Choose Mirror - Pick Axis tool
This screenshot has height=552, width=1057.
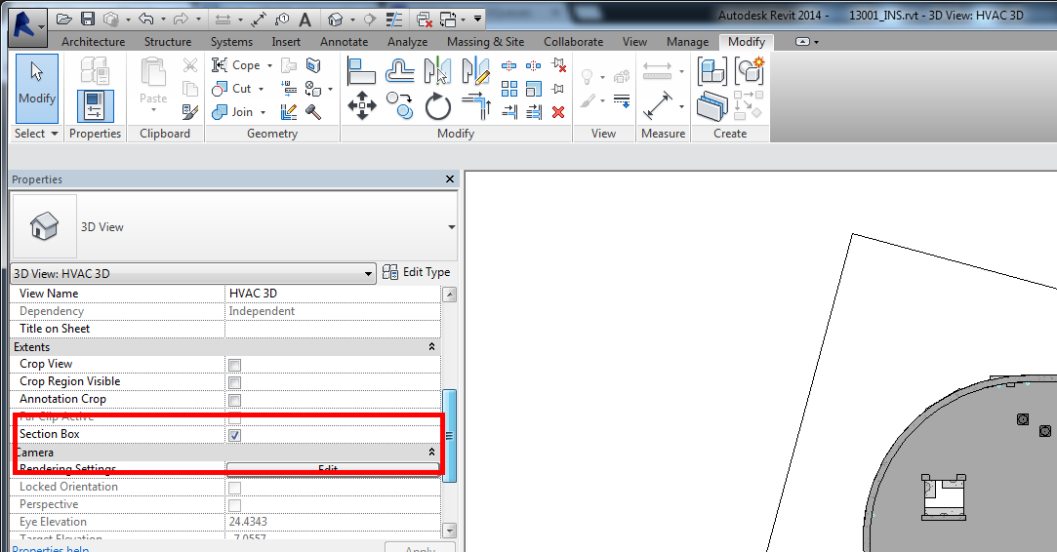click(x=437, y=70)
